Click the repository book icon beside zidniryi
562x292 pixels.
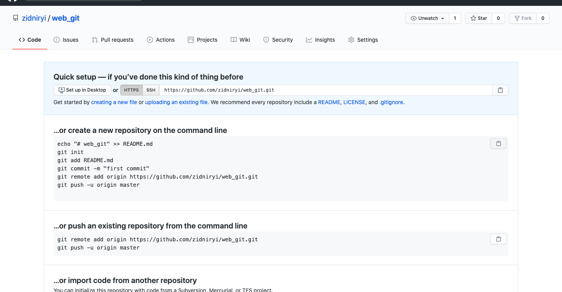click(x=16, y=18)
